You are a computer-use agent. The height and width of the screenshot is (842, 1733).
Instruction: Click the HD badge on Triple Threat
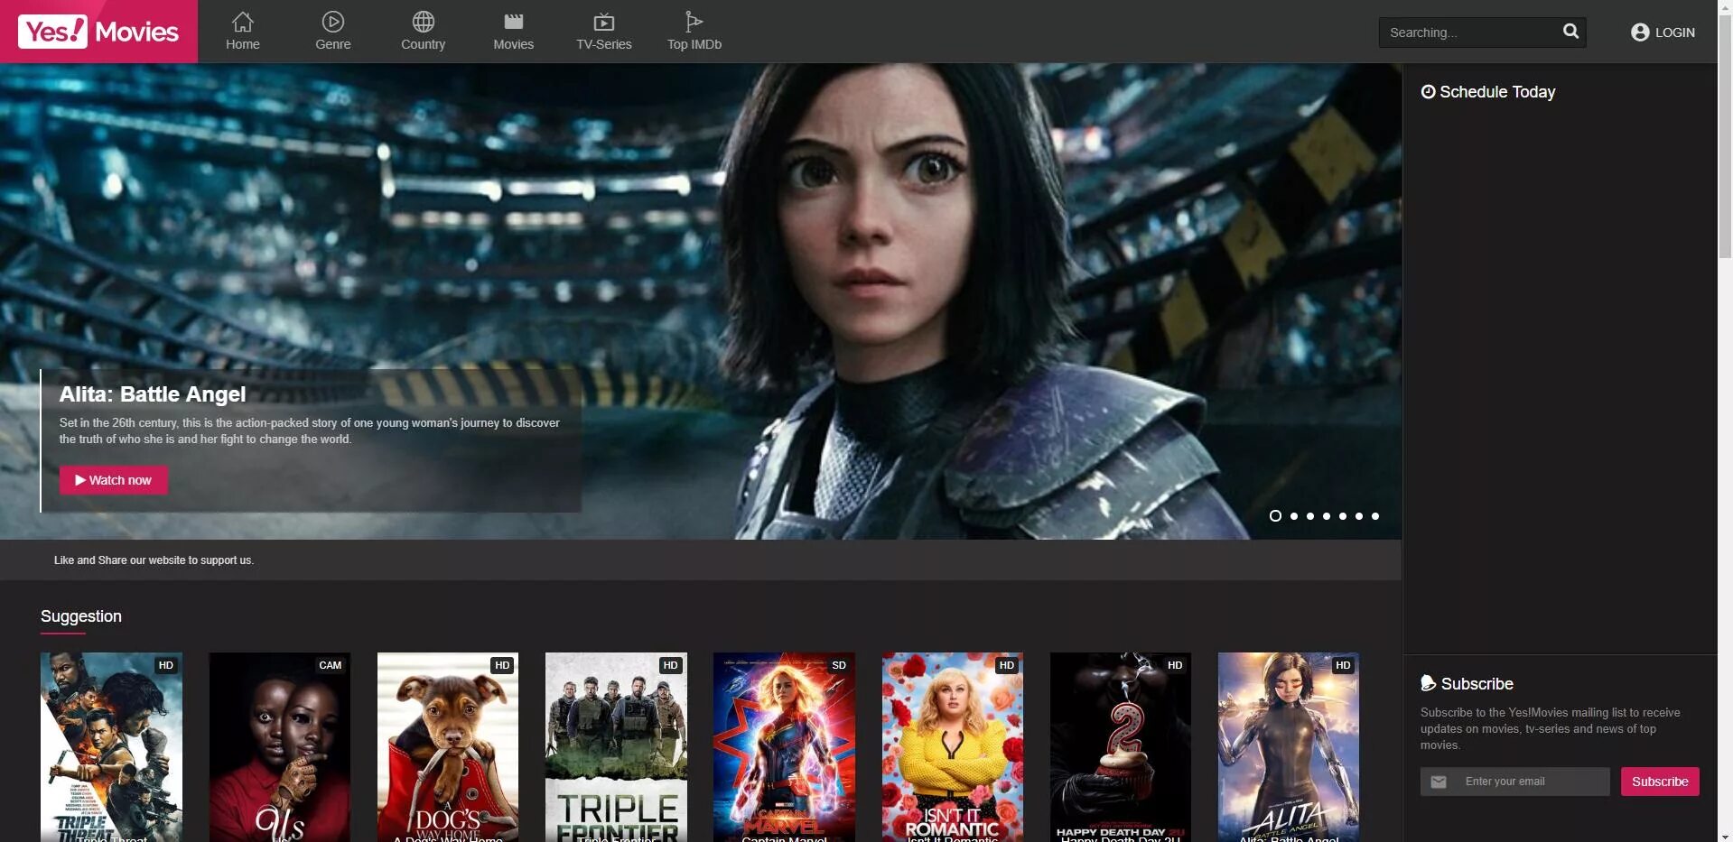(166, 665)
